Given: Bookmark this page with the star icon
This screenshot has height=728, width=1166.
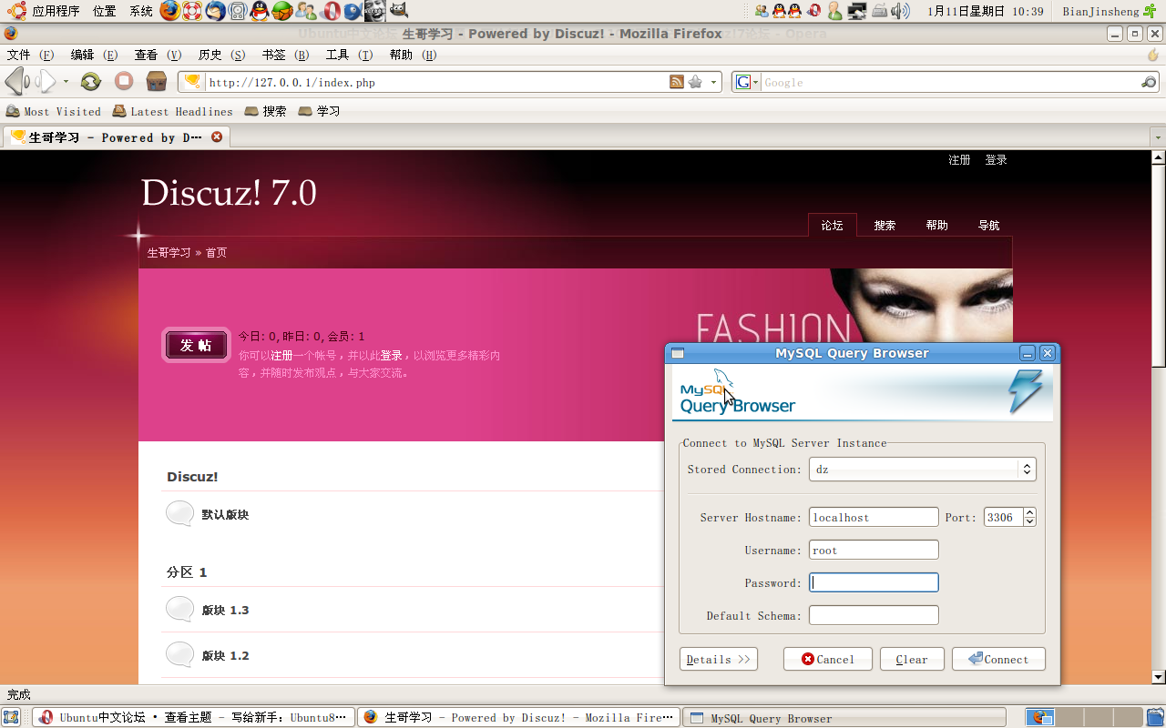Looking at the screenshot, I should coord(696,82).
